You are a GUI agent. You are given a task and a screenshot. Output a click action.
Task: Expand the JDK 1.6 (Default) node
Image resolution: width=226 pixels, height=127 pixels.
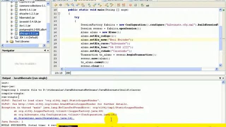click(12, 37)
